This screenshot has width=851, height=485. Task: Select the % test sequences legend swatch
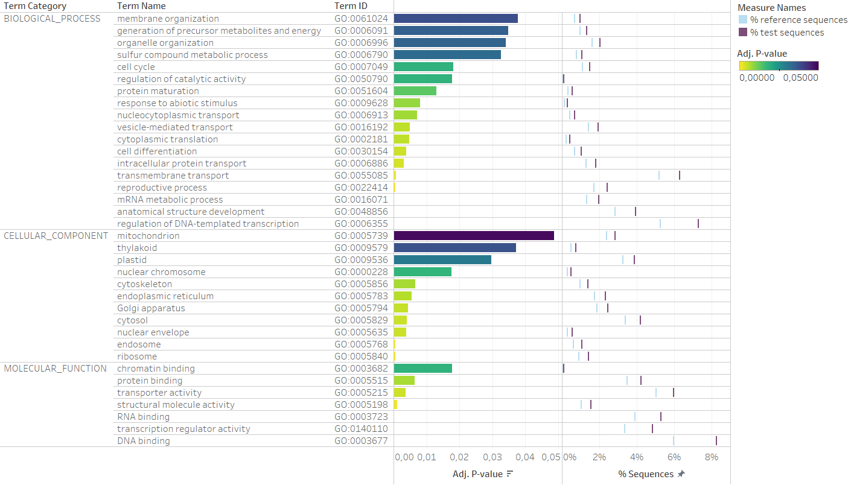[742, 33]
